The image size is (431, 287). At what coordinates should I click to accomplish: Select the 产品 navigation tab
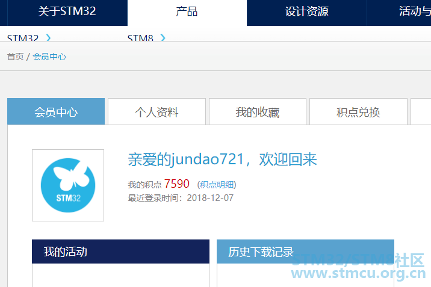click(187, 12)
